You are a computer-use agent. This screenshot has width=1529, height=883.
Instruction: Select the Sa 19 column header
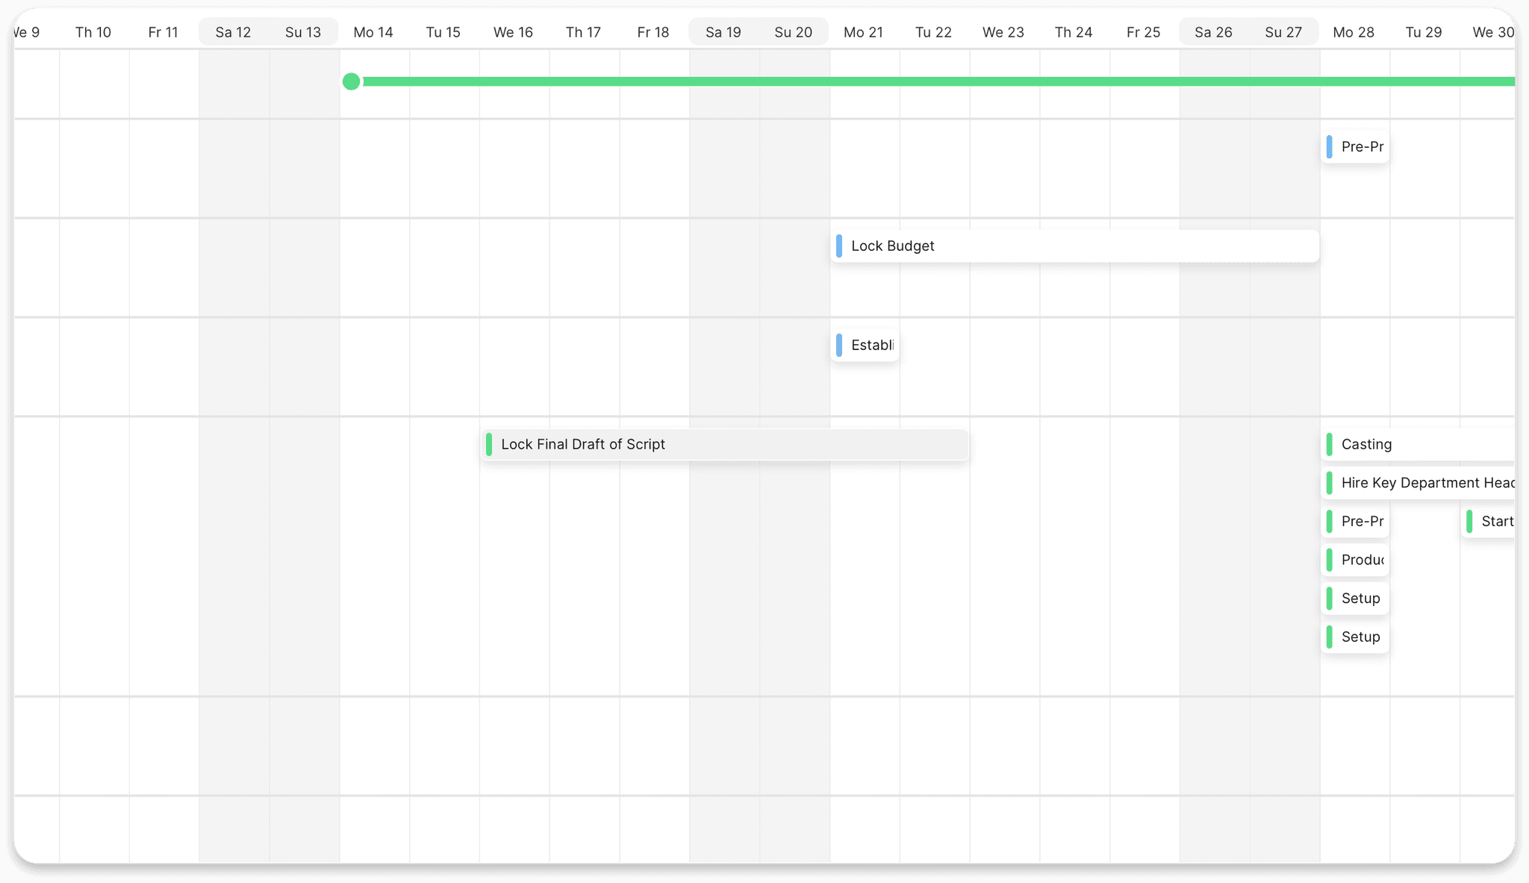pos(723,31)
